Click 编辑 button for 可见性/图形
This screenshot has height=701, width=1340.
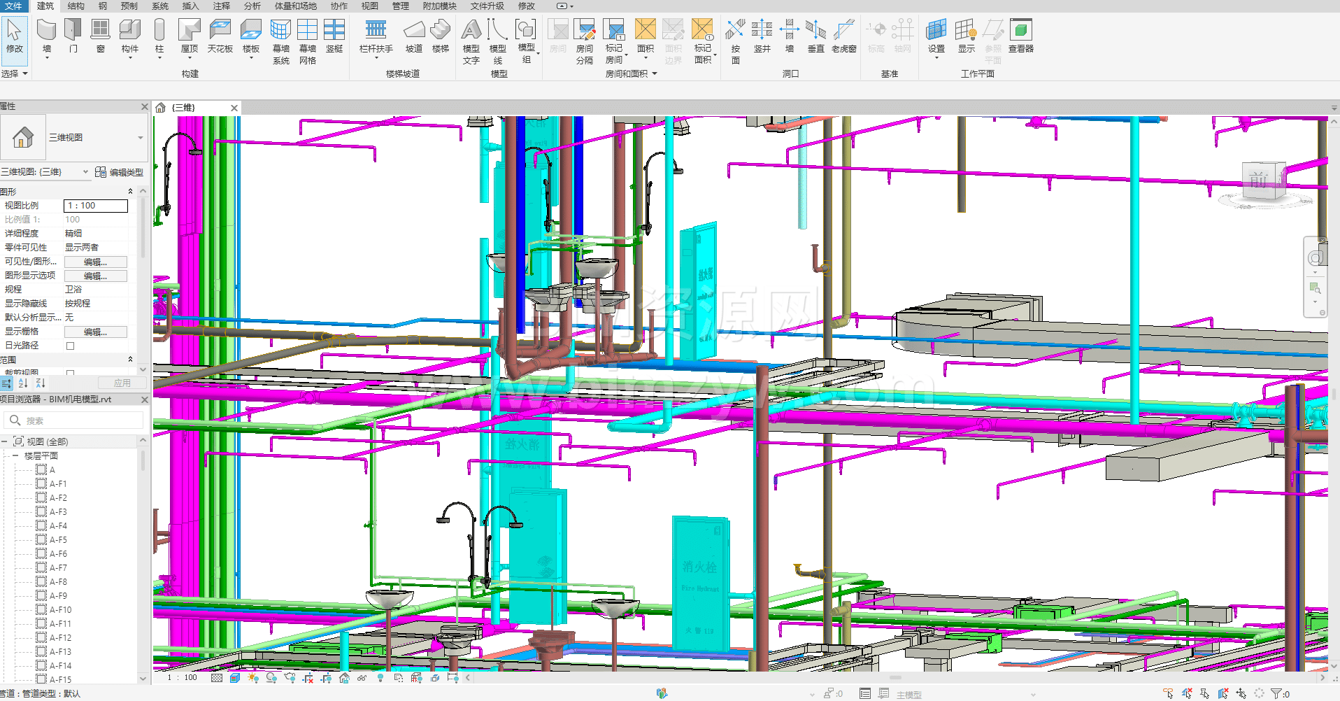tap(96, 262)
